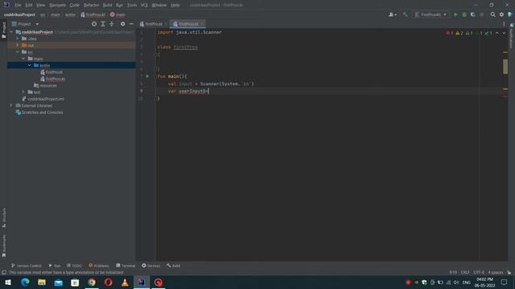Viewport: 515px width, 289px height.
Task: Expand the test folder
Action: [23, 92]
